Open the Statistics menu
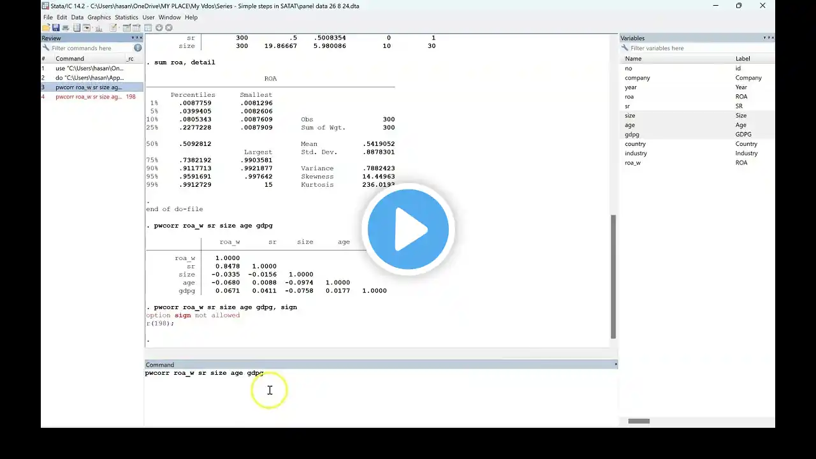816x459 pixels. (126, 17)
